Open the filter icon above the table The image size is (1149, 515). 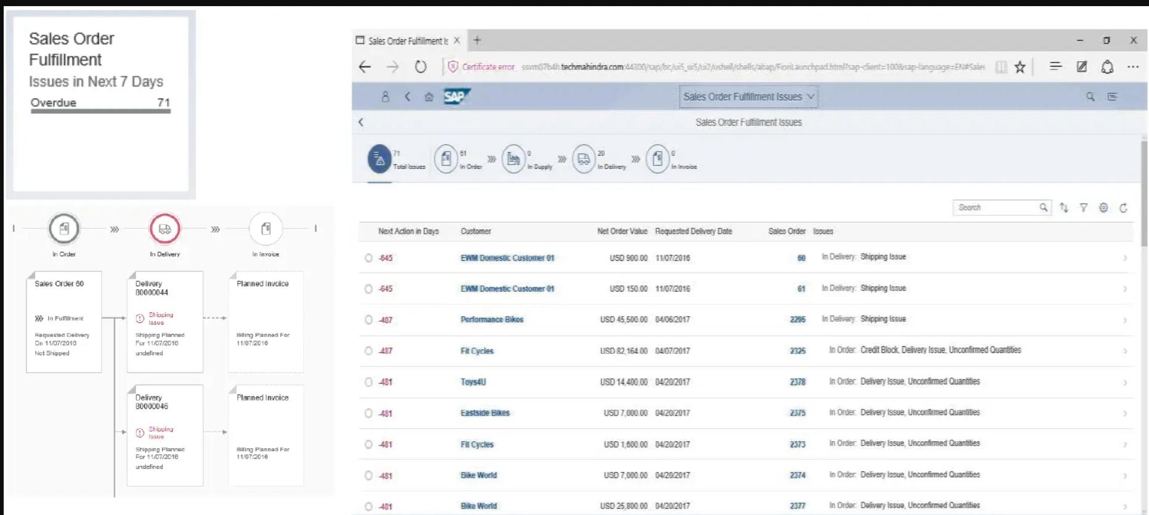[1083, 208]
